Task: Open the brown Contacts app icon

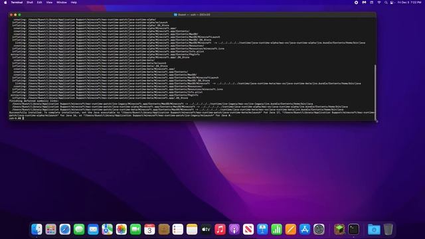Action: [164, 230]
